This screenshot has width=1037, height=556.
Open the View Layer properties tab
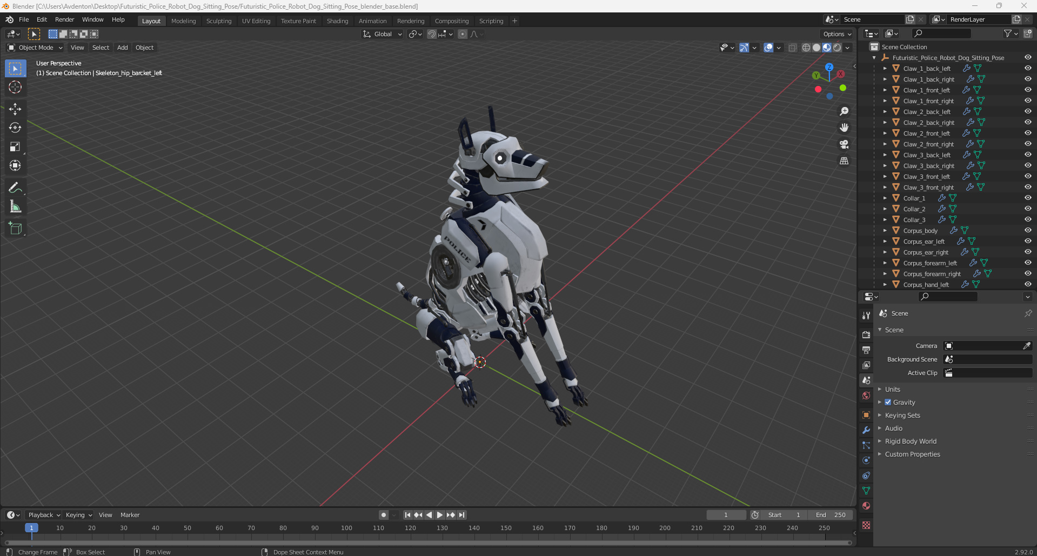[866, 365]
